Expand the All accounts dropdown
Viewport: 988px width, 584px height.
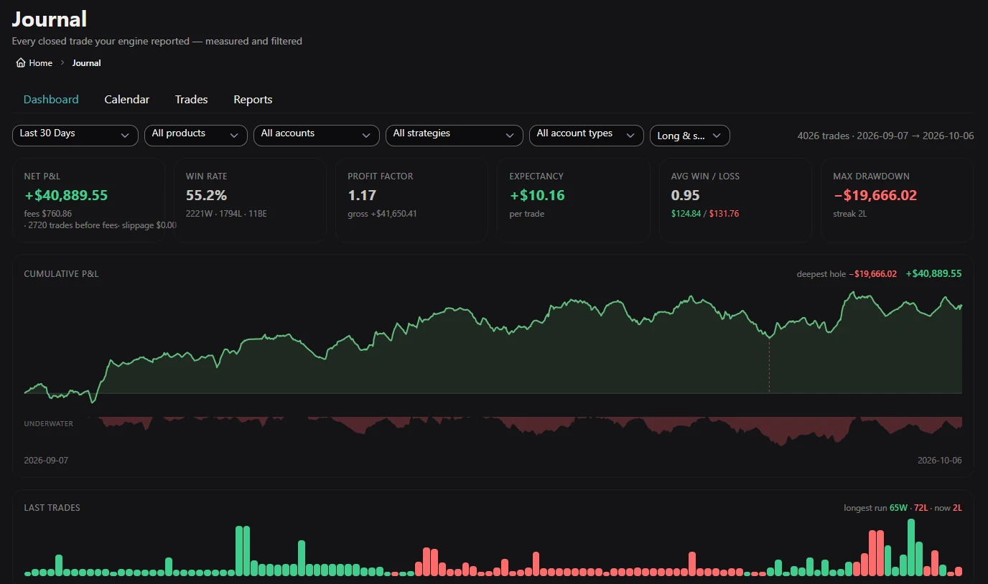click(317, 135)
